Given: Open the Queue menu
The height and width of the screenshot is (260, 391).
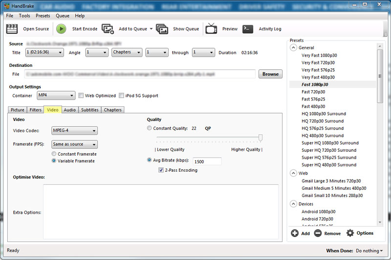Looking at the screenshot, I should click(63, 16).
